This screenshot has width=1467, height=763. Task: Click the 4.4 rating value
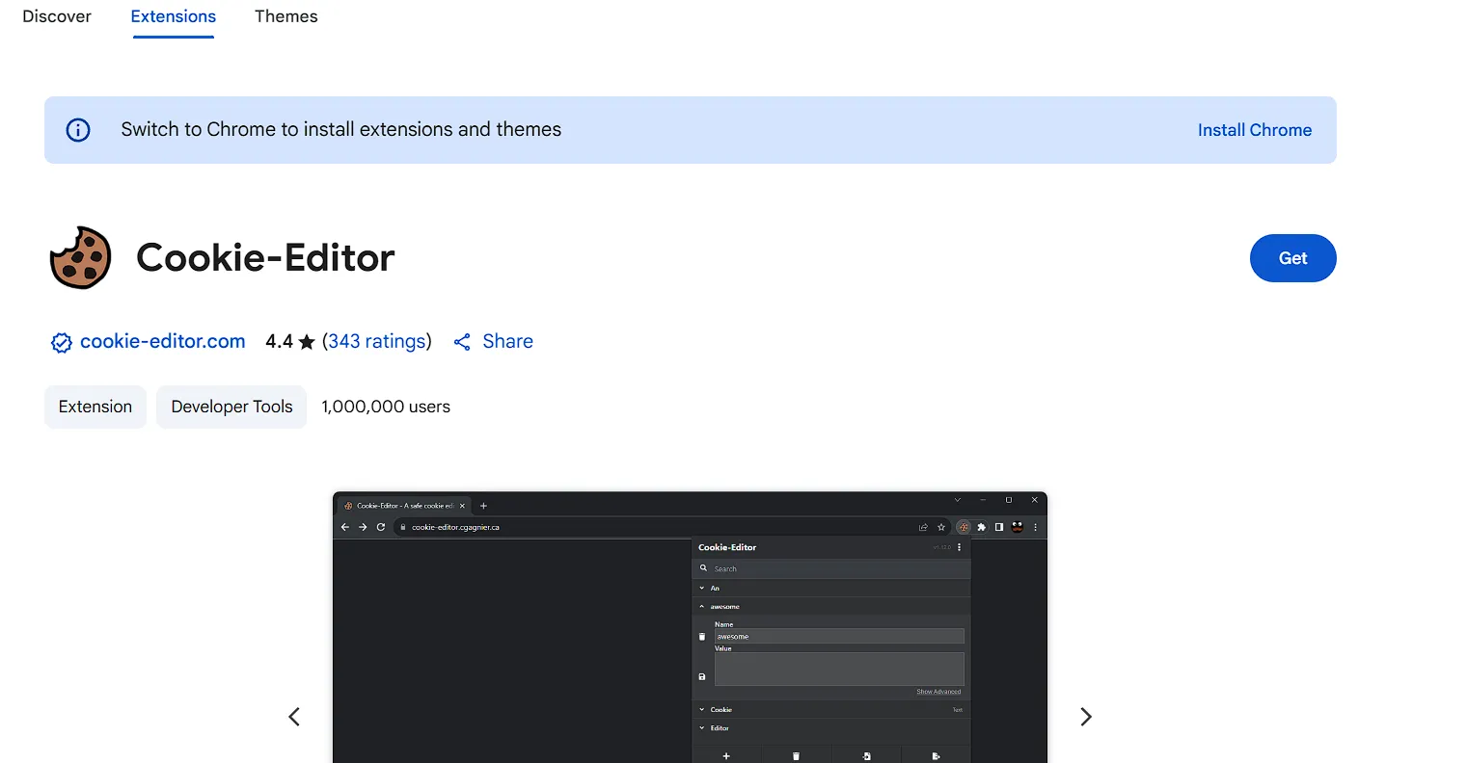click(279, 341)
